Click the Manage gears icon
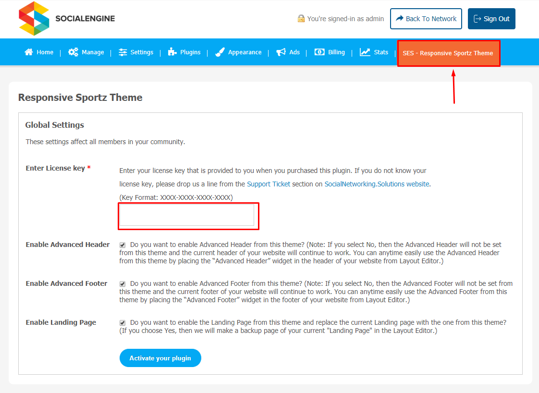The height and width of the screenshot is (393, 539). click(73, 52)
